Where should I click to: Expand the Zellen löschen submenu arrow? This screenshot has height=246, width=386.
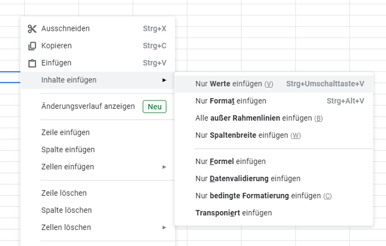(164, 228)
